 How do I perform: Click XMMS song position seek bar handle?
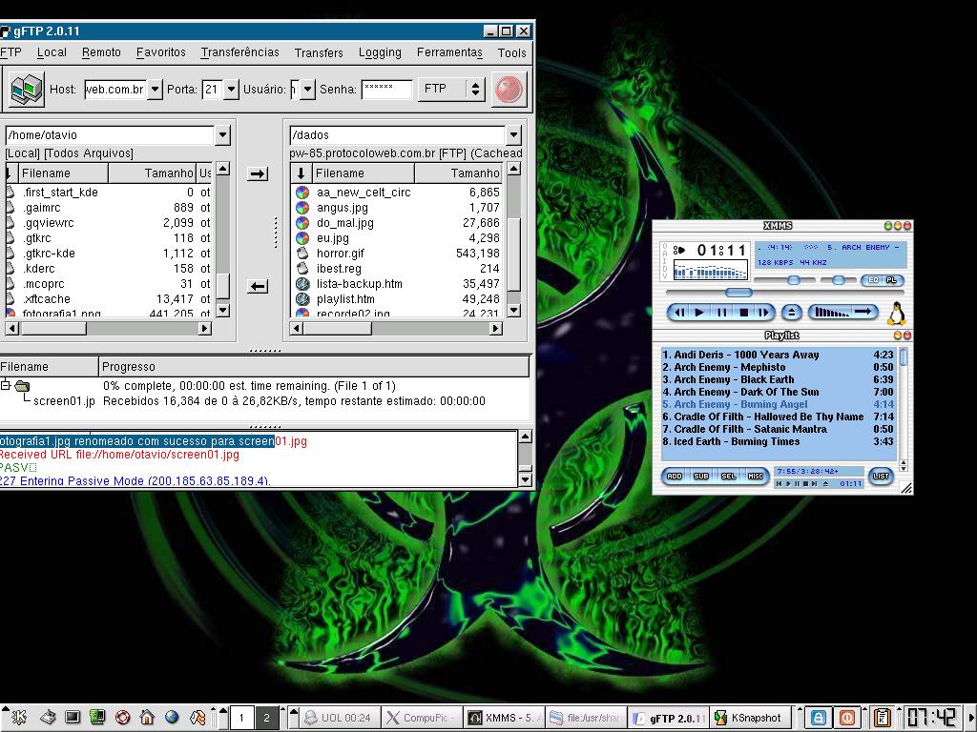pyautogui.click(x=739, y=293)
